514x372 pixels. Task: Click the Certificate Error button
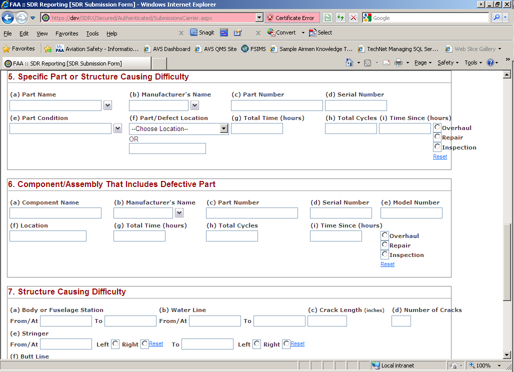[290, 18]
